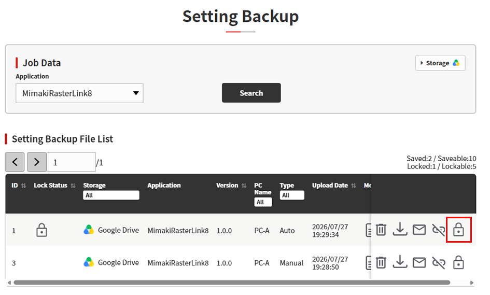Viewport: 490px width, 295px height.
Task: Click the Saved:2 / Saveable:10 status text
Action: click(441, 159)
